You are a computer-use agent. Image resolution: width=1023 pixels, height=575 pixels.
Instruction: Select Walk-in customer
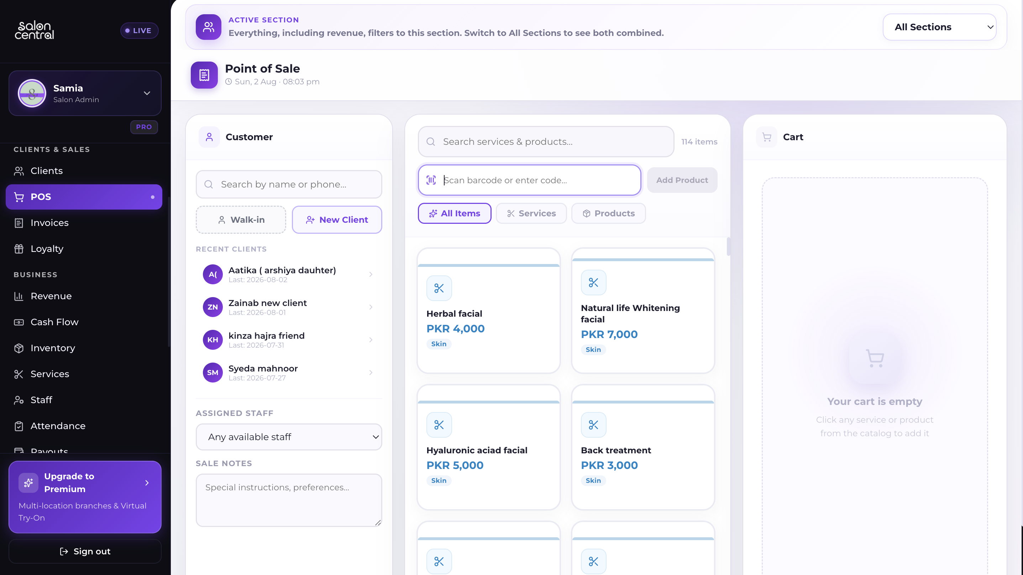pos(241,220)
